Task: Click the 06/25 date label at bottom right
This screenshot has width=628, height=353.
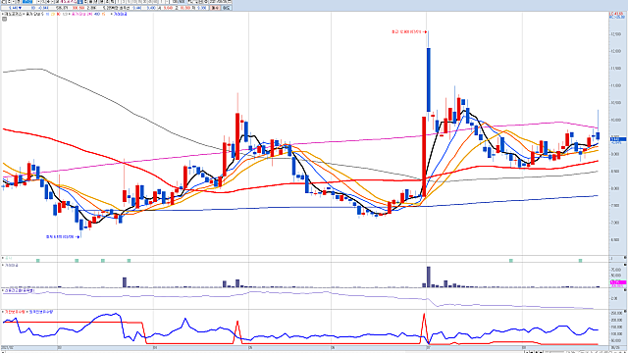Action: [616, 348]
